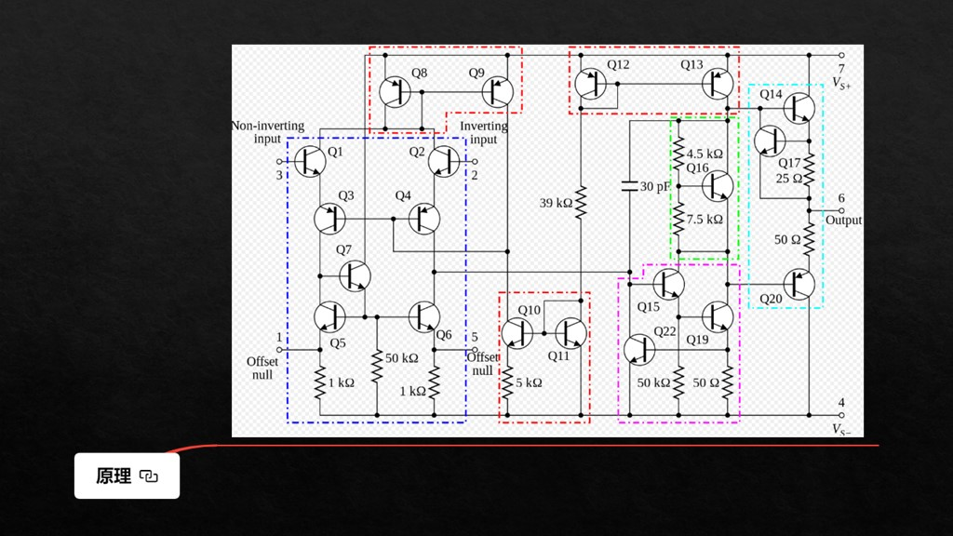Click the Q16 transistor symbol
953x536 pixels.
tap(717, 186)
